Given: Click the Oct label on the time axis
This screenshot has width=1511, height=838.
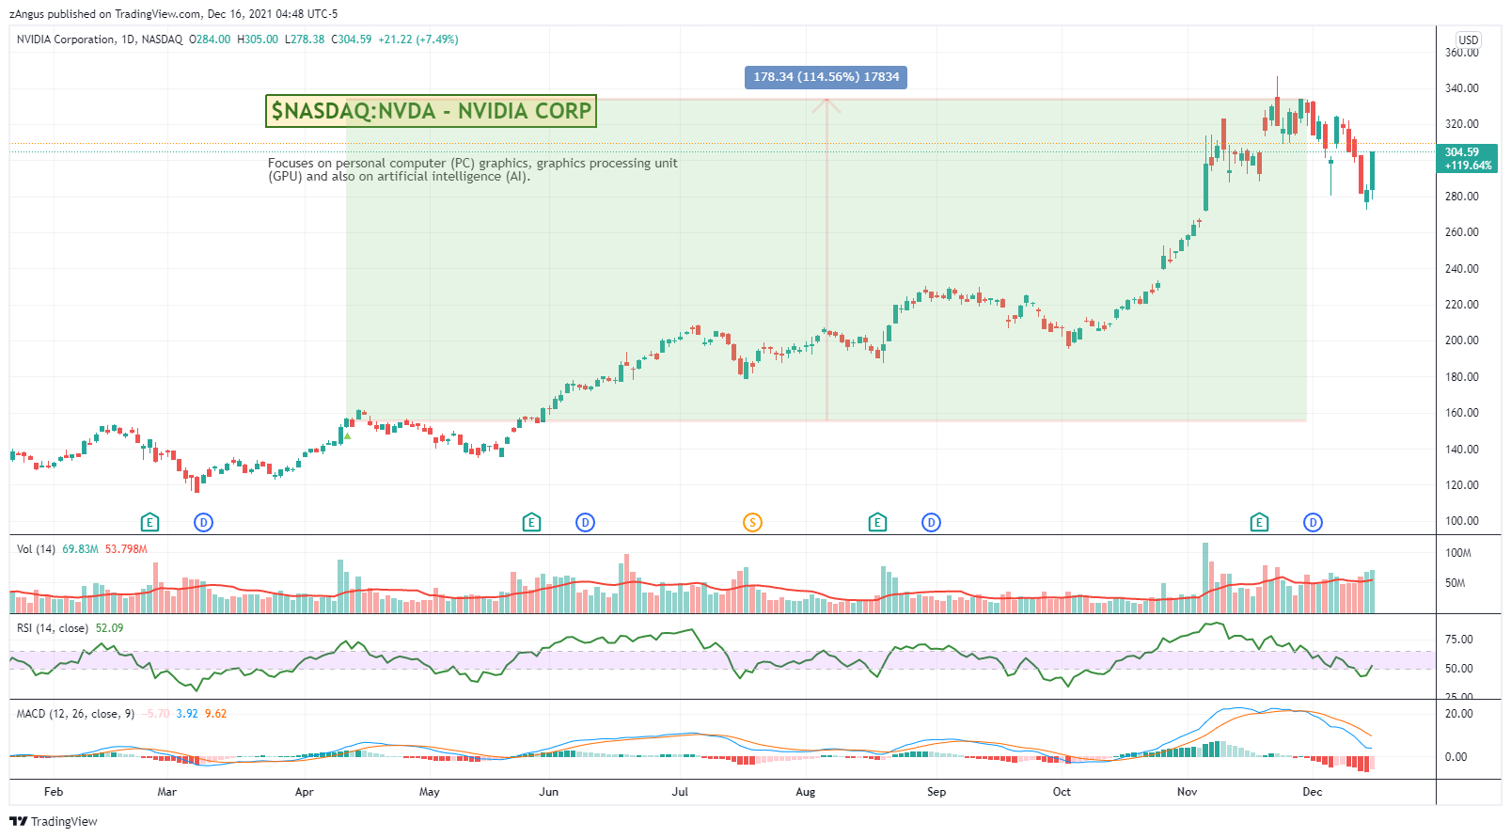Looking at the screenshot, I should 1062,792.
